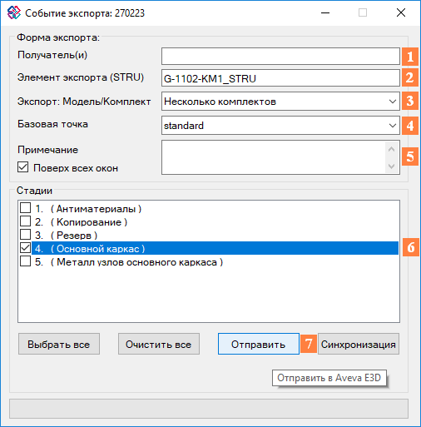Viewport: 421px width, 427px height.
Task: Close the export event dialog
Action: point(401,12)
